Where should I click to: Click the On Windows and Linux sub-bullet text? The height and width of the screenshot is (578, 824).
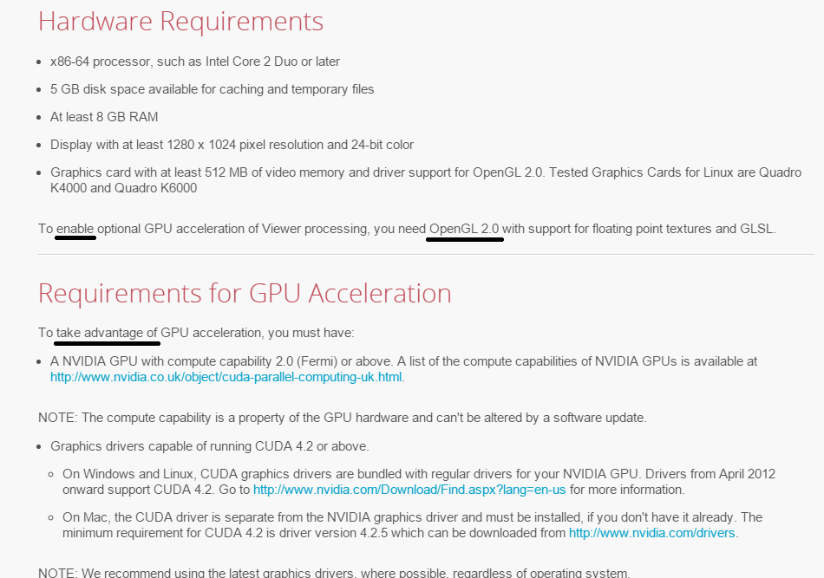[418, 474]
